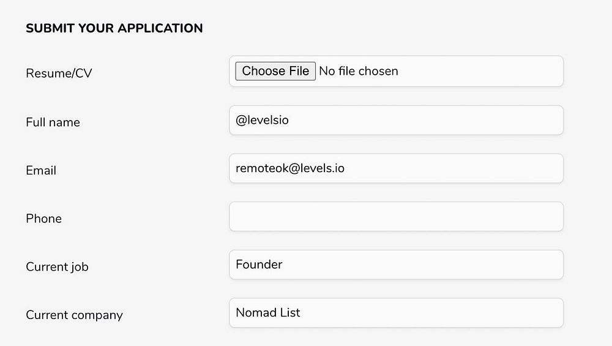Image resolution: width=612 pixels, height=346 pixels.
Task: Place cursor on 'remoteok@levels.io' text
Action: click(290, 168)
